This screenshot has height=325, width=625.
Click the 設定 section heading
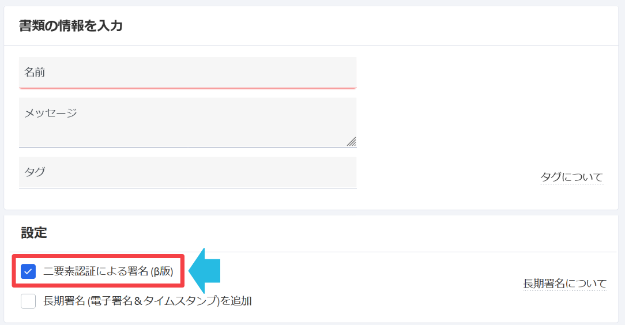[34, 233]
